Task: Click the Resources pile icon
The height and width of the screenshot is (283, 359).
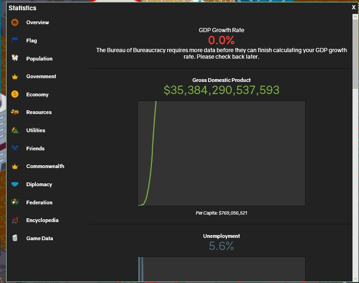Action: point(15,112)
